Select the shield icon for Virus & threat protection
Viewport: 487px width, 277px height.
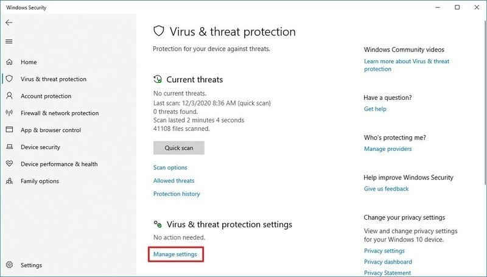pos(9,79)
